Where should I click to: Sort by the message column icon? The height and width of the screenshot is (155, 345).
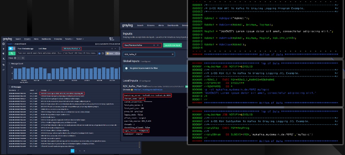tap(49, 90)
